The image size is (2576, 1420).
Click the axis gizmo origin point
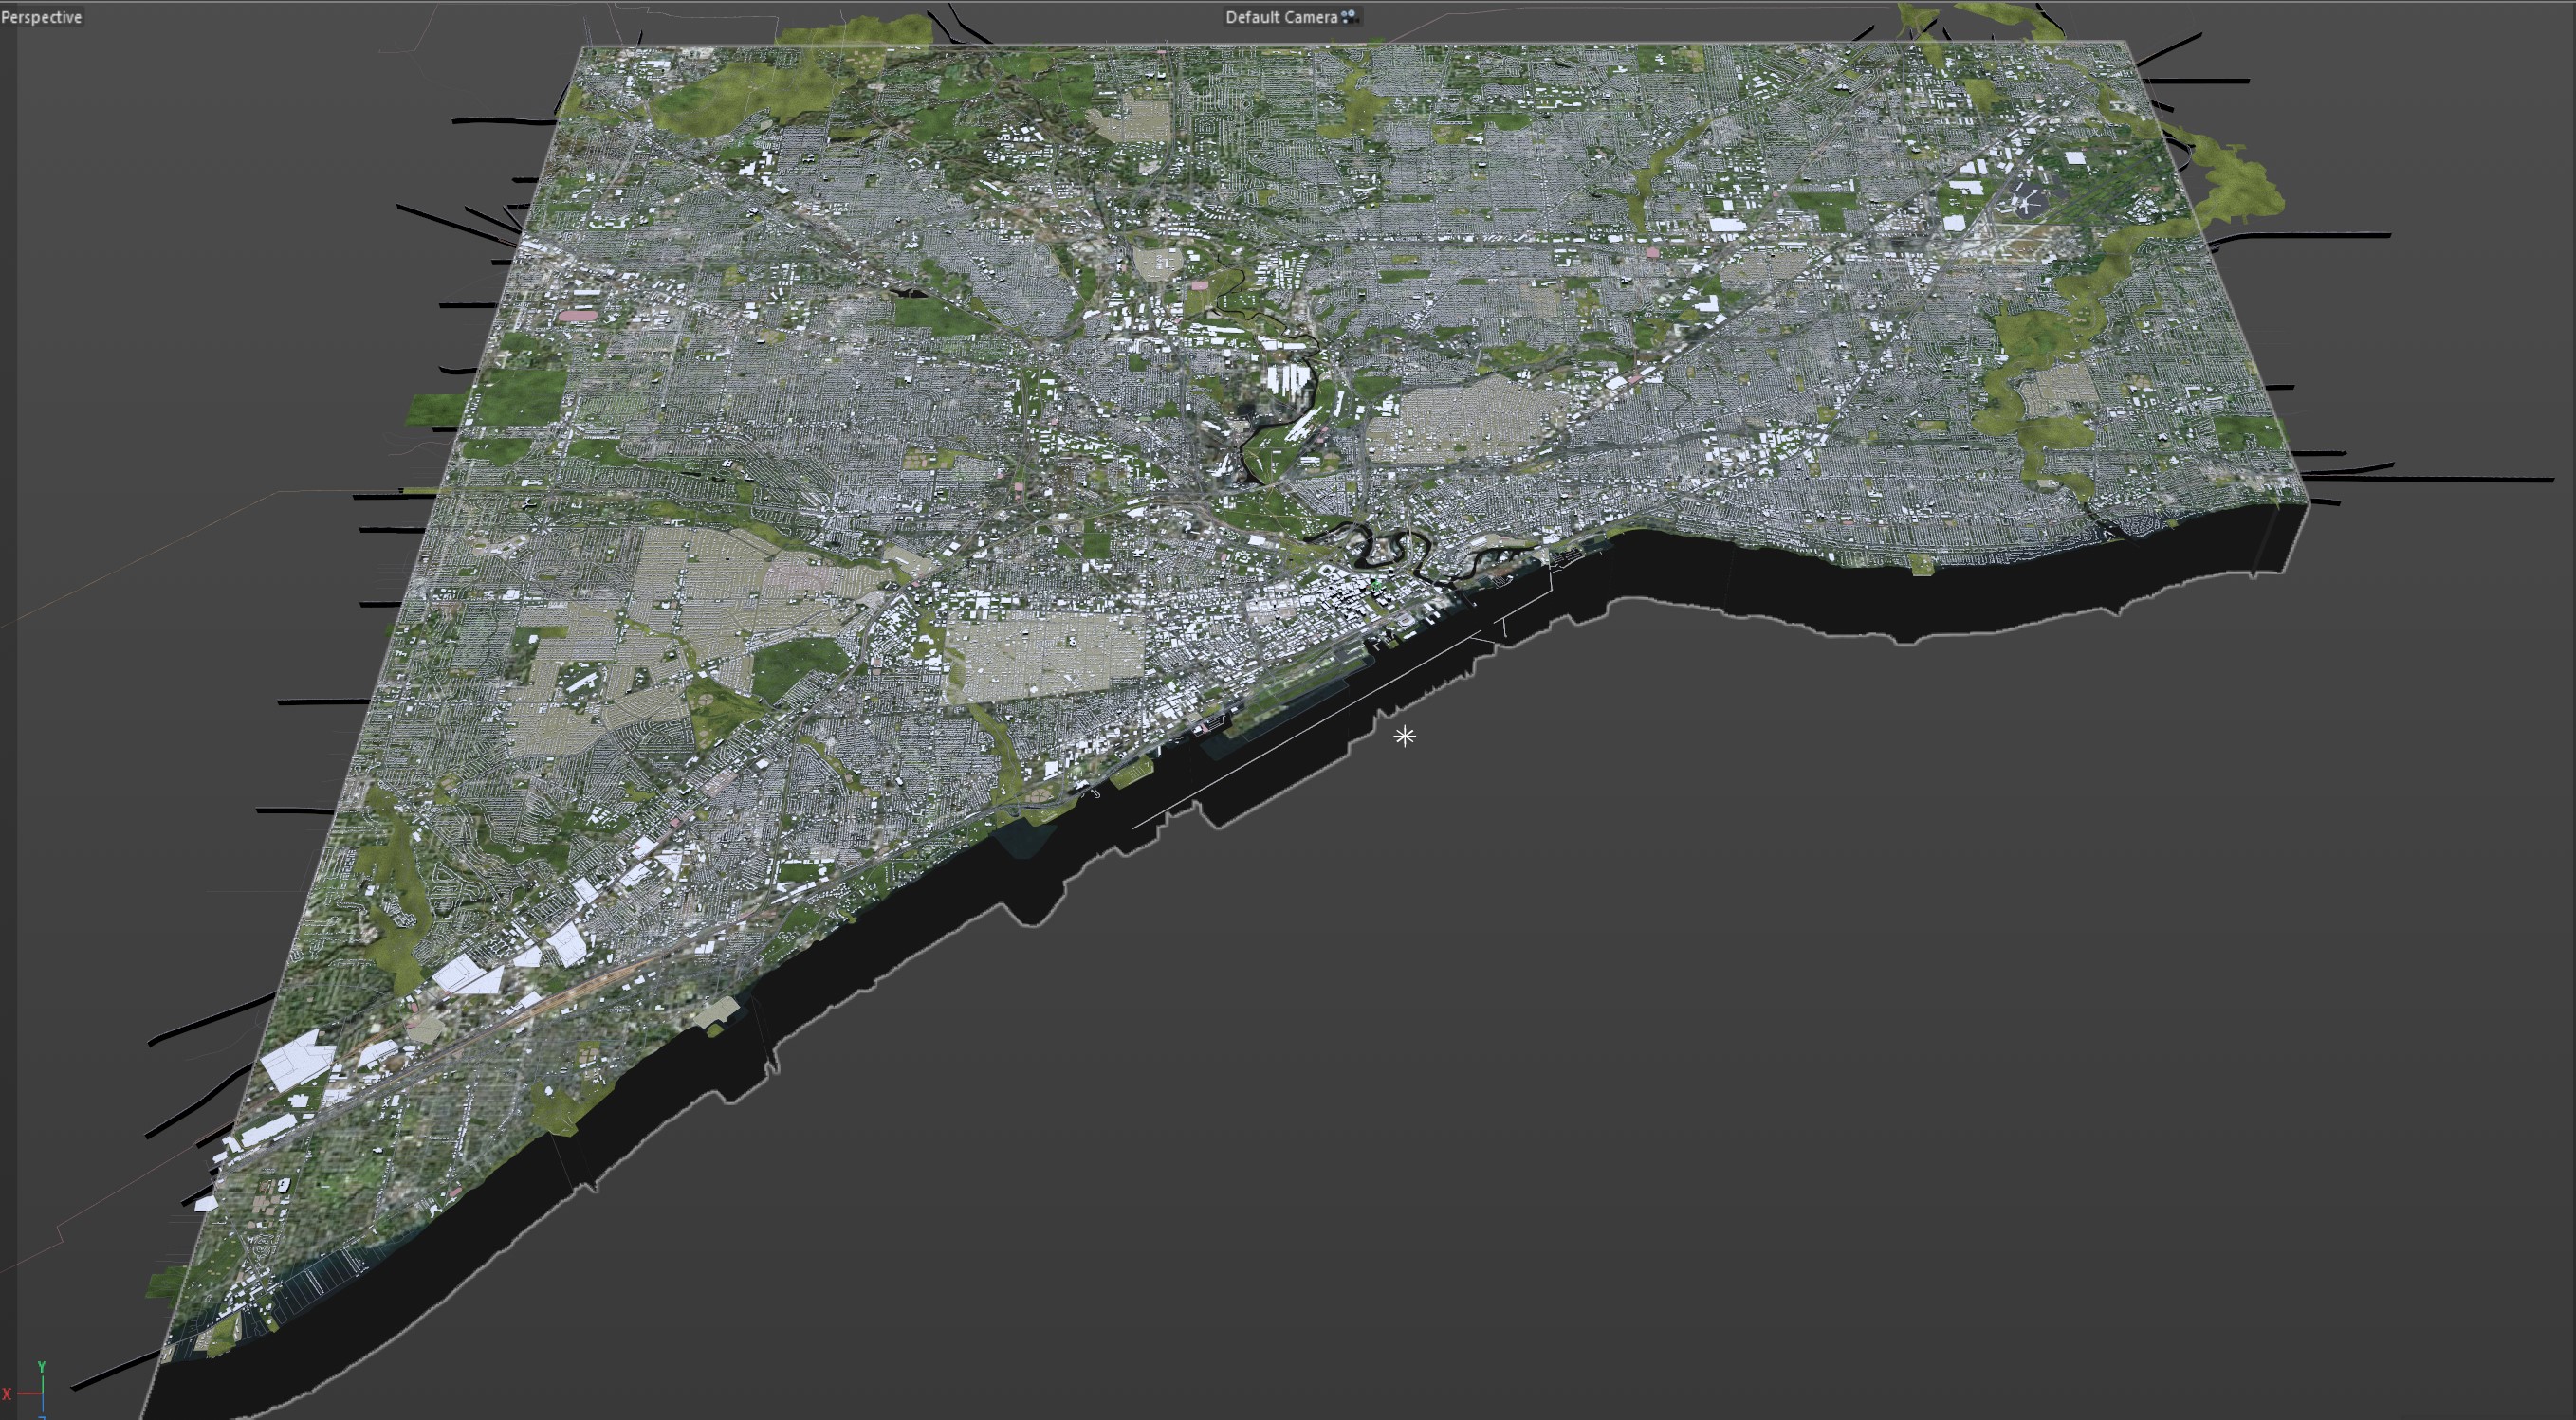point(43,1394)
